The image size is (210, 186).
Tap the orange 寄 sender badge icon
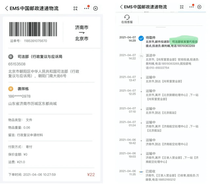tap(11, 89)
